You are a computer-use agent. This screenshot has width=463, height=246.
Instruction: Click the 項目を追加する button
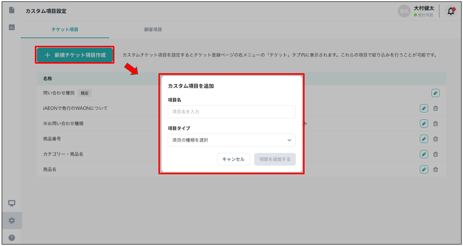tap(275, 159)
